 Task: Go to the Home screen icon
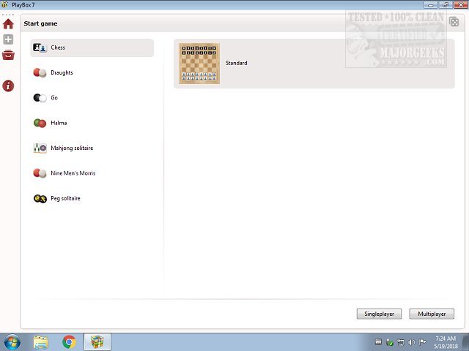coord(8,24)
